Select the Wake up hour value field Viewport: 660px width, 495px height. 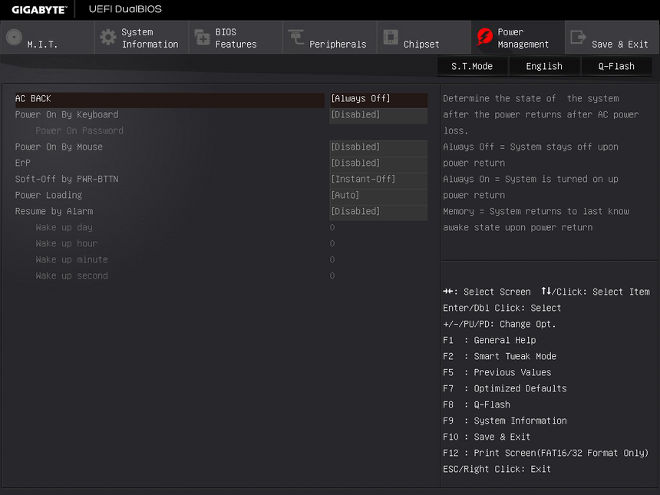[332, 244]
